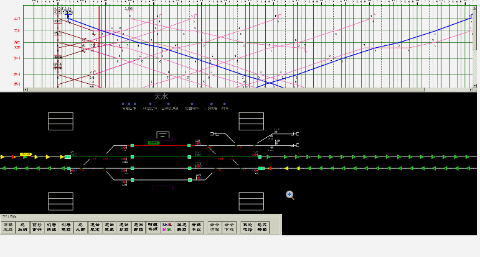Click the rightmost blue indicator dot under 天水
Screen dimensions: 480x257
coord(224,104)
